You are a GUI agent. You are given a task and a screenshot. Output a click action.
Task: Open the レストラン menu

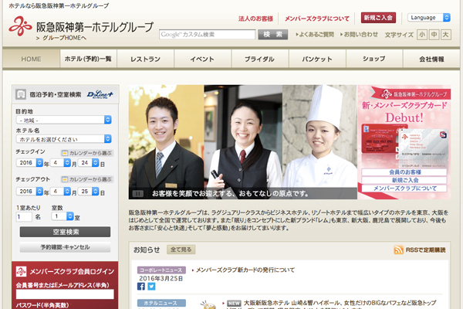tap(146, 59)
